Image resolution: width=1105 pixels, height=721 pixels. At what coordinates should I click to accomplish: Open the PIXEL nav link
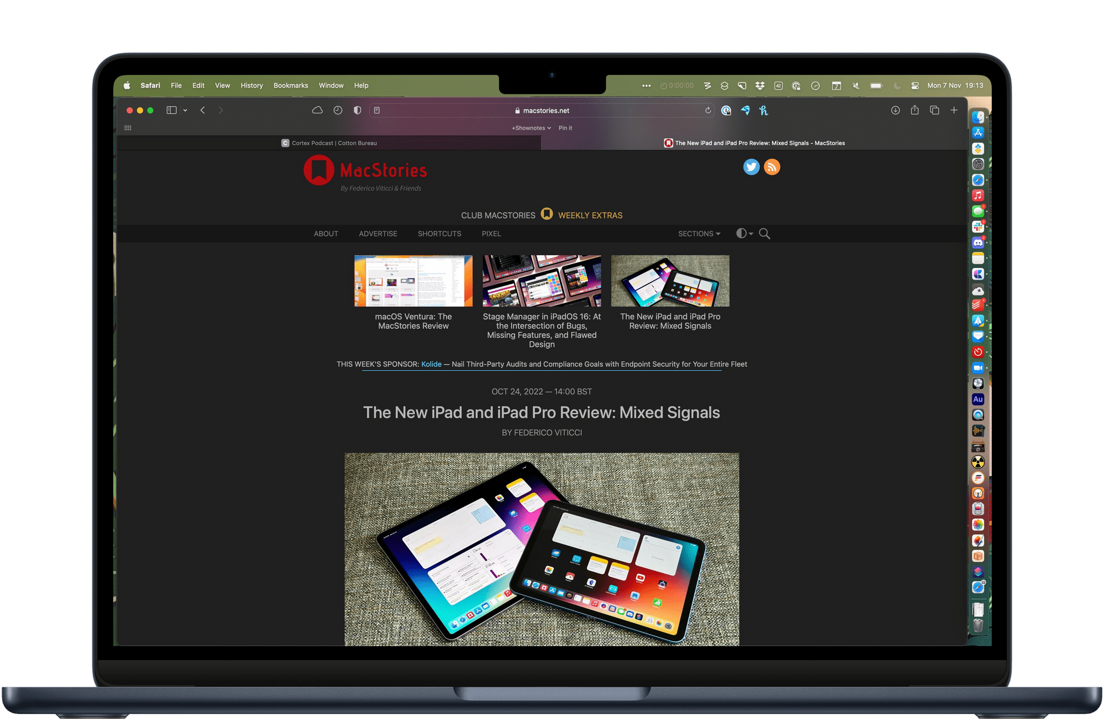(x=491, y=234)
